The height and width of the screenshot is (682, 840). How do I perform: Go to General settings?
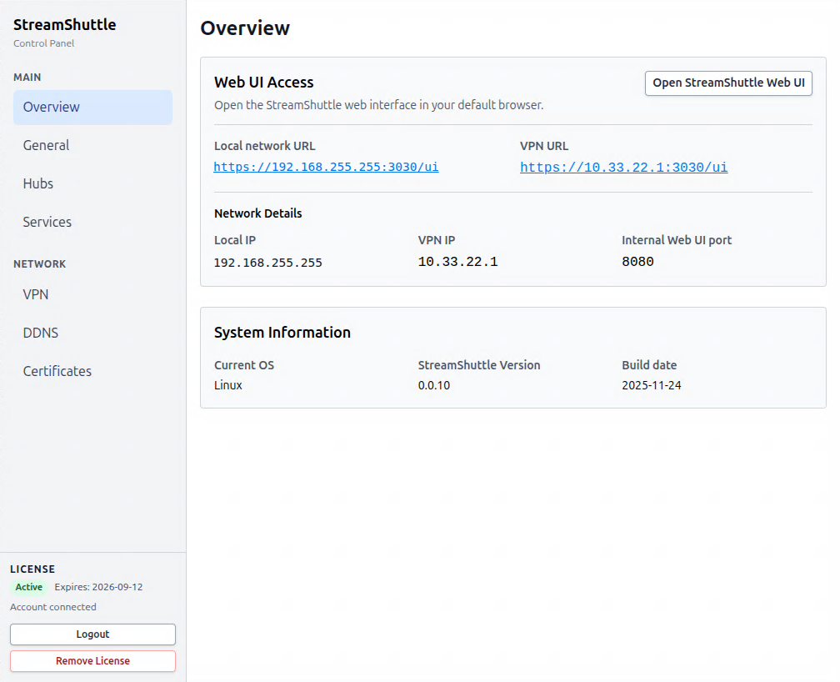92,145
